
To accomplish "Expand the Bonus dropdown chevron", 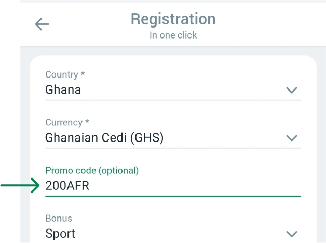I will pyautogui.click(x=292, y=234).
